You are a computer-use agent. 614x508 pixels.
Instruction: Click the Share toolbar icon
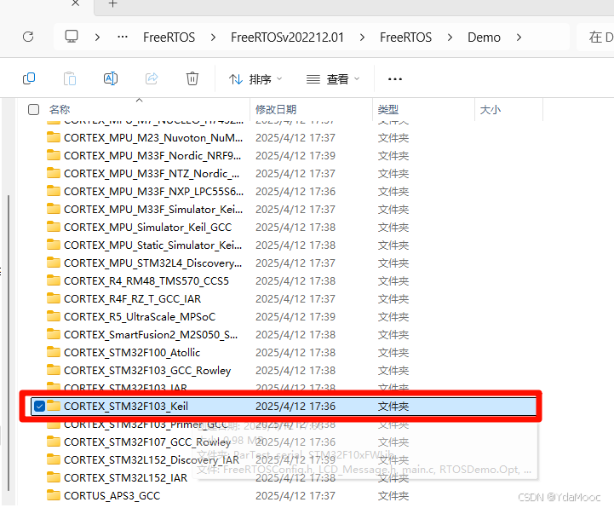tap(152, 78)
